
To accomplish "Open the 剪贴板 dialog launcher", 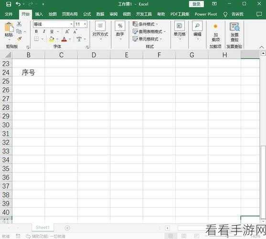I will coord(28,47).
